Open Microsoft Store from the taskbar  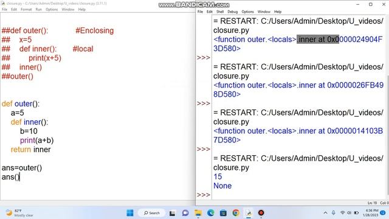[223, 213]
